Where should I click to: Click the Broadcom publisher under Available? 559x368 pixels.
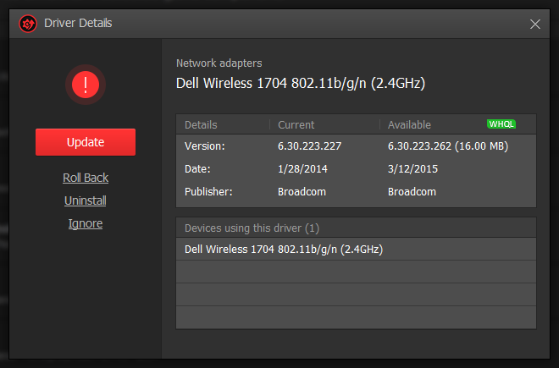(412, 192)
